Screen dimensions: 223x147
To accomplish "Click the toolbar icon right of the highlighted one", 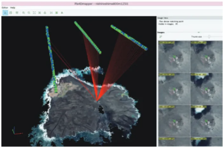I will click(x=11, y=13).
